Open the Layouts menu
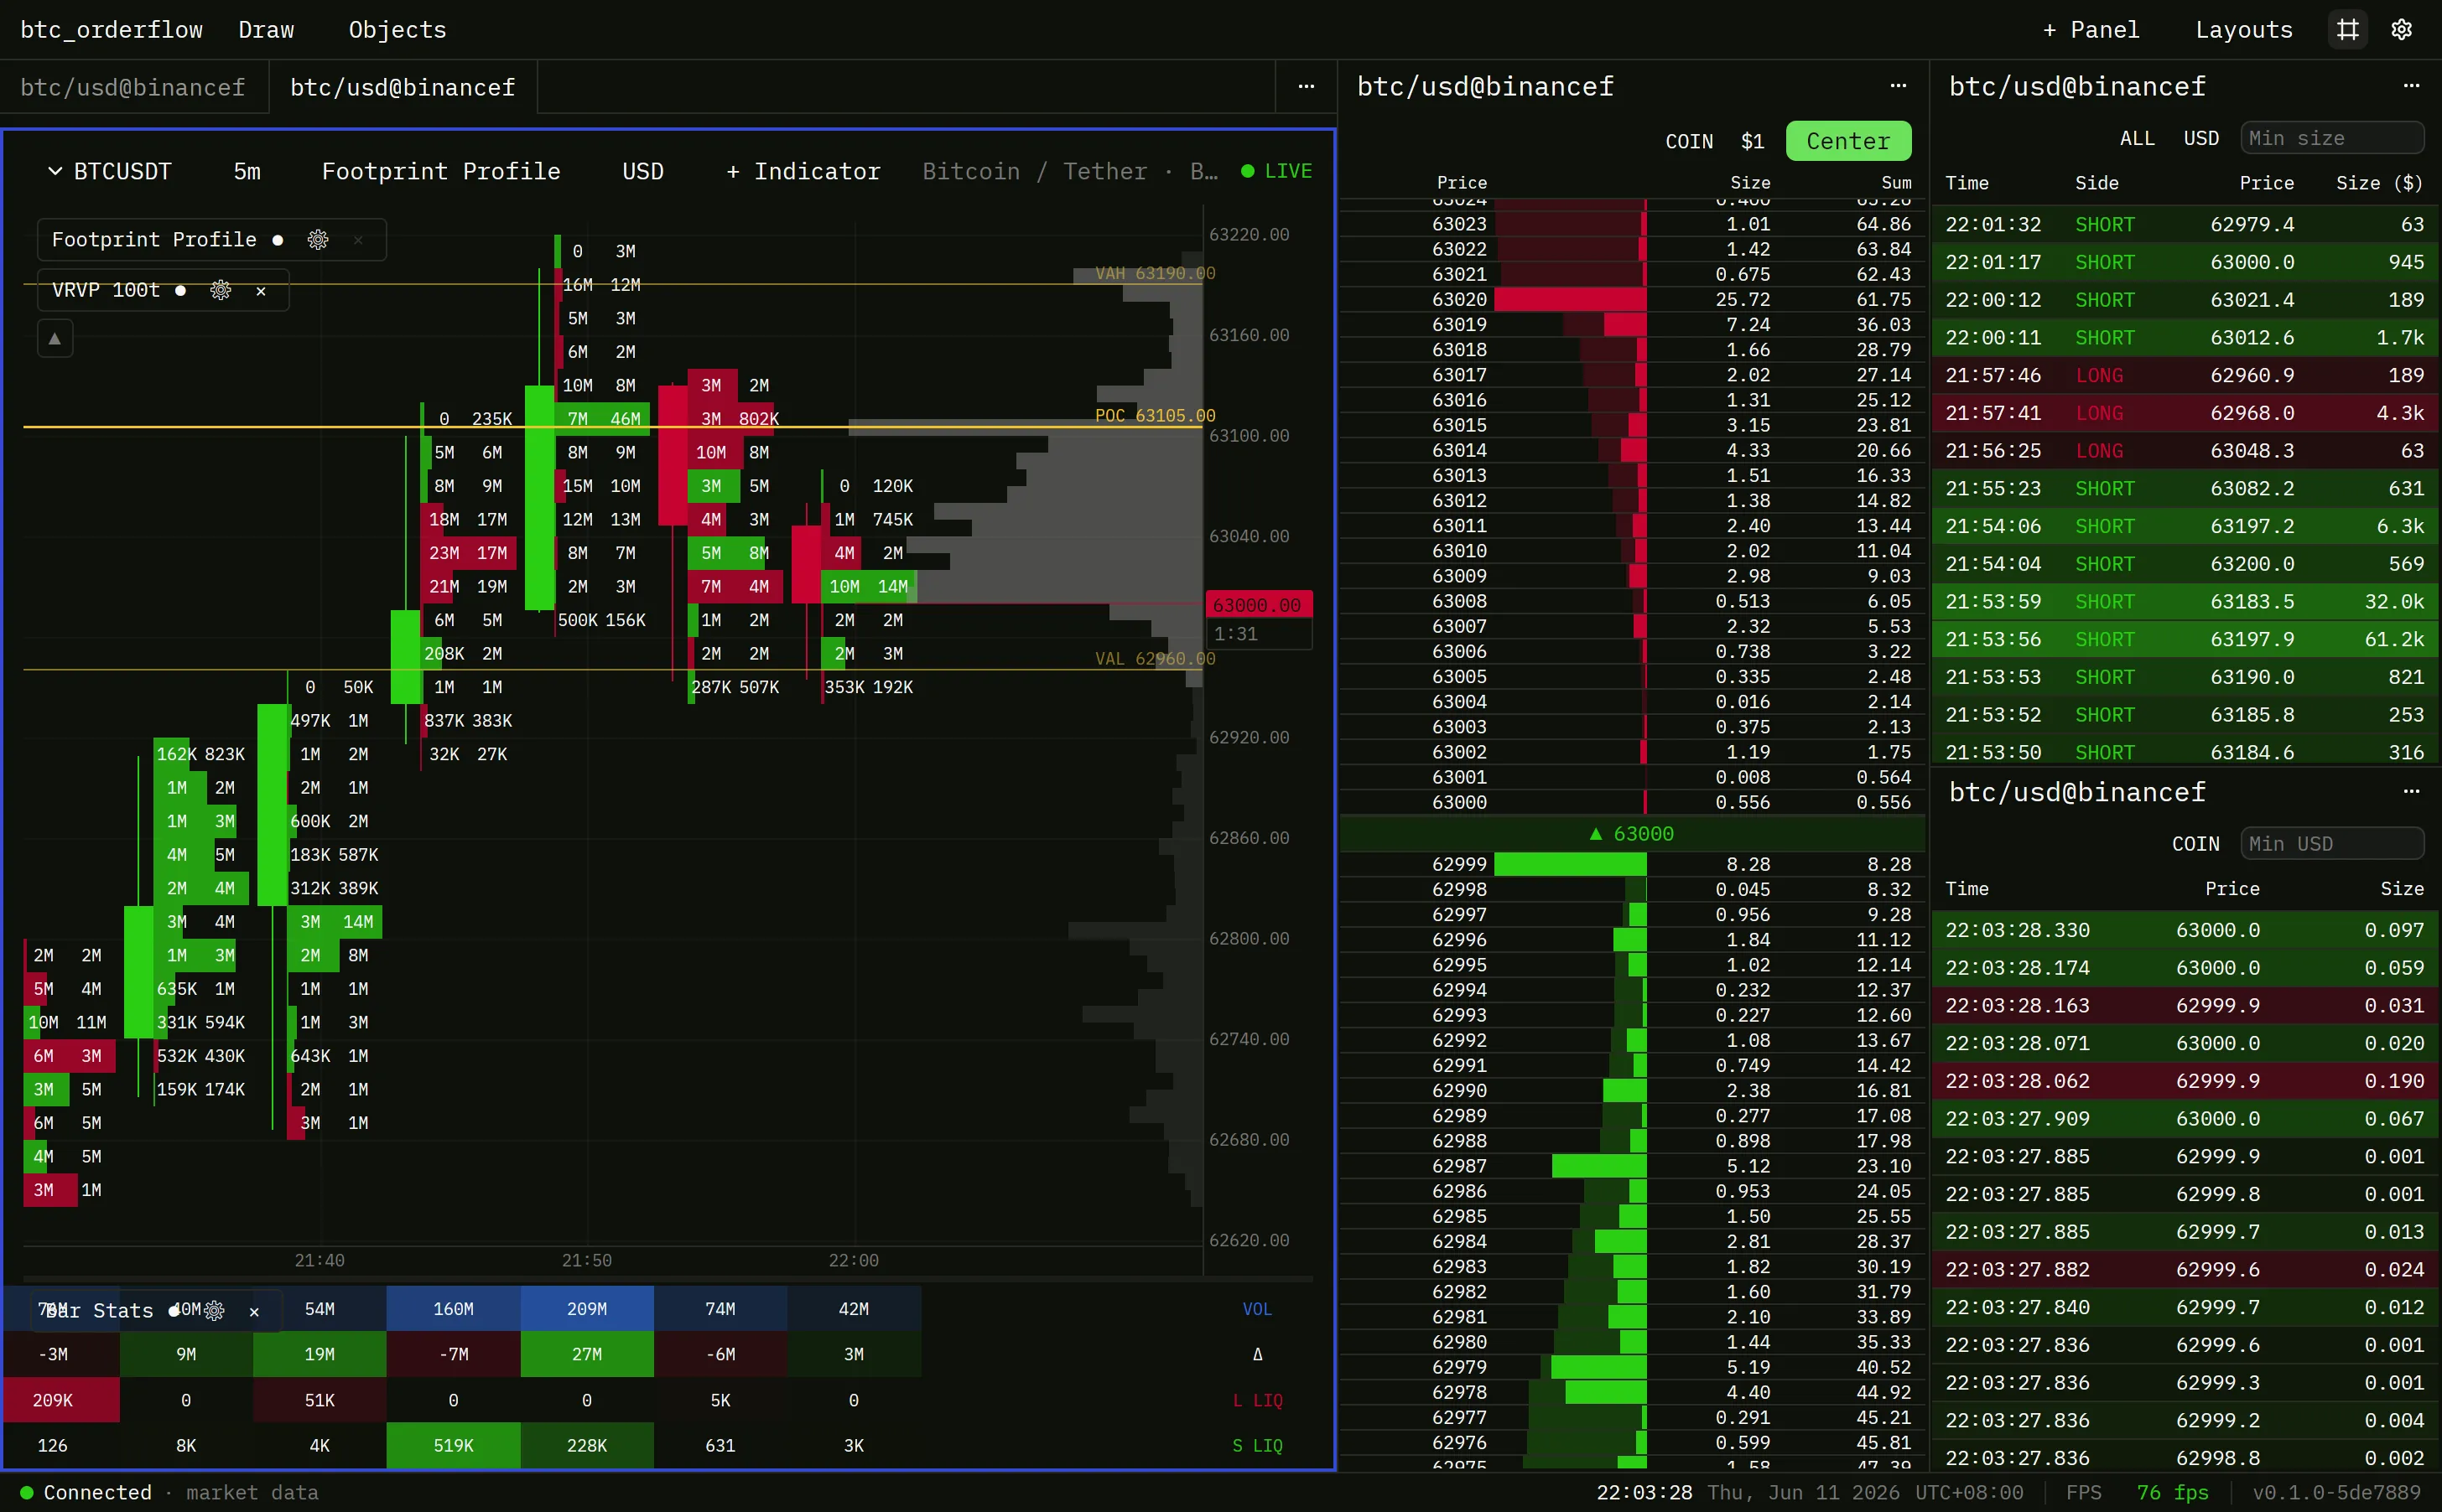2442x1512 pixels. tap(2244, 30)
